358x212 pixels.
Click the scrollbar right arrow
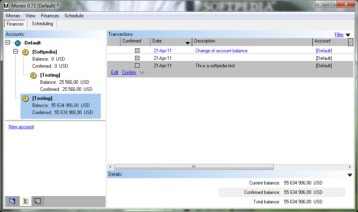[350, 167]
